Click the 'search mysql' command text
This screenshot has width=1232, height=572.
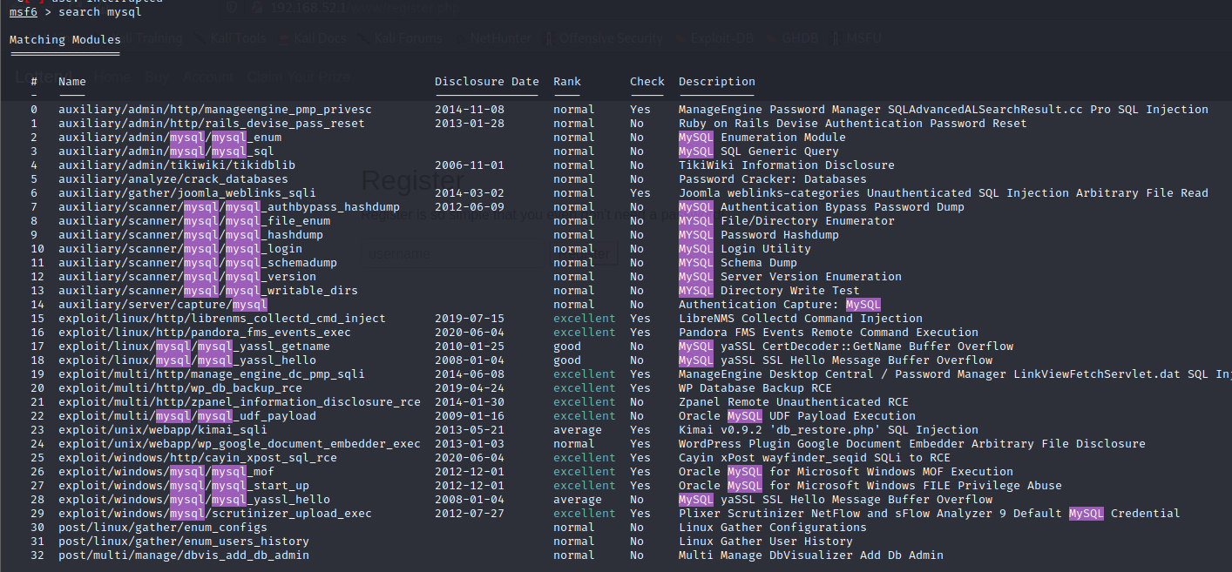[100, 12]
